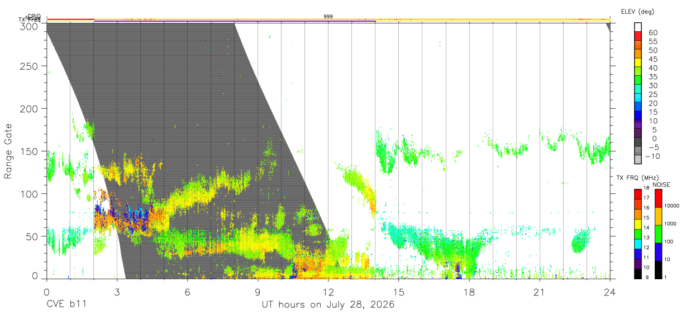Click the '24' tick on UT hours axis
686x316 pixels.
[609, 292]
